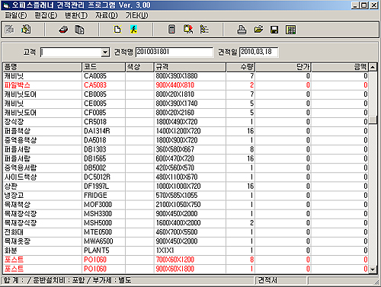
Task: Select code cell CF0085
Action: pos(95,113)
